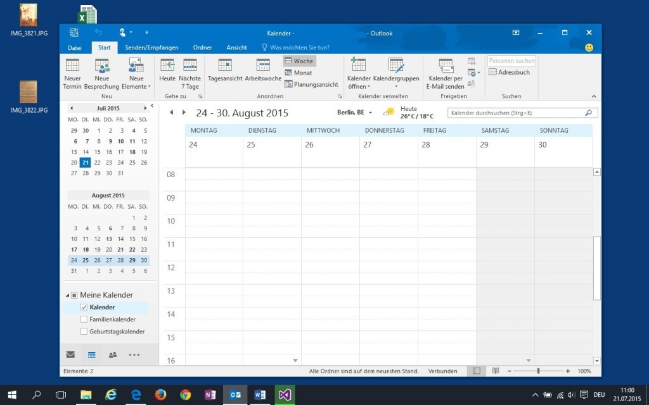Open the Datei tab
Viewport: 649px width, 405px height.
[75, 47]
